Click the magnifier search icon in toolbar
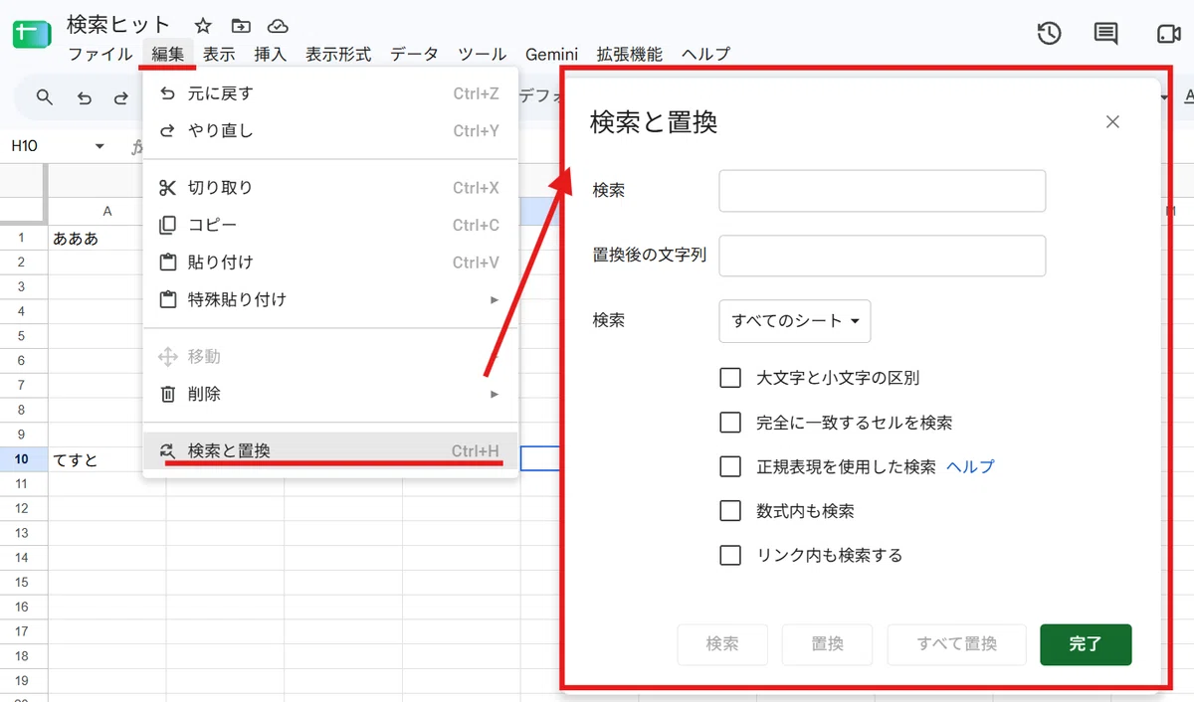The image size is (1194, 702). click(x=45, y=97)
